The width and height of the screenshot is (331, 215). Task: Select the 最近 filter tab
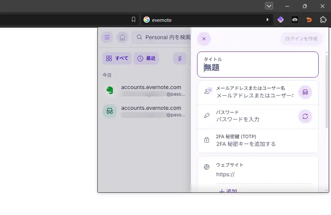point(146,58)
